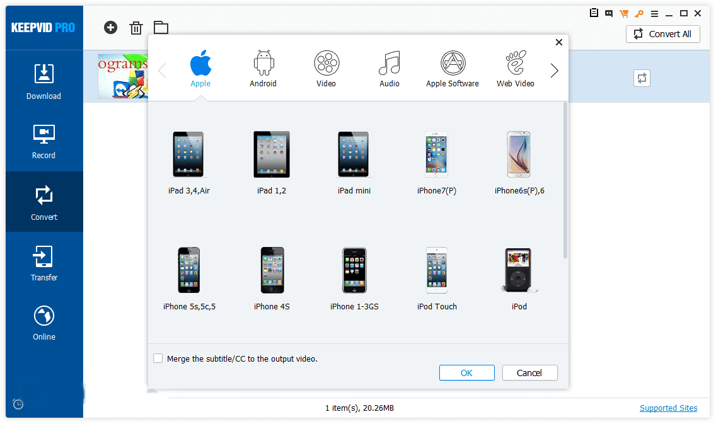Switch to the Android category tab
This screenshot has height=424, width=716.
(x=263, y=69)
